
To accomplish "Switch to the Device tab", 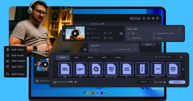I will (90, 57).
